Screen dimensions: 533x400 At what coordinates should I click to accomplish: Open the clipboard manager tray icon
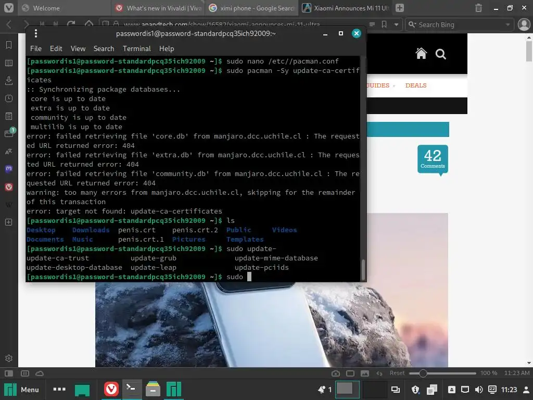pyautogui.click(x=432, y=390)
